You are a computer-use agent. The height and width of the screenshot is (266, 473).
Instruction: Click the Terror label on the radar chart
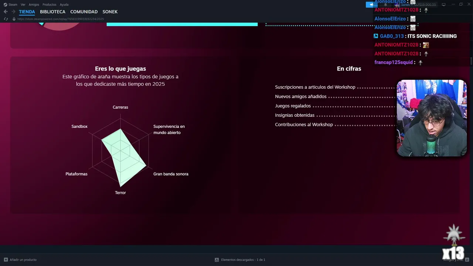[x=120, y=193]
